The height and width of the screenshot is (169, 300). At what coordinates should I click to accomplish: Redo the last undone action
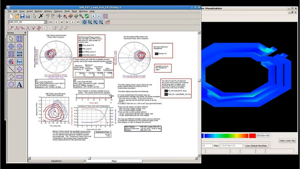(x=53, y=16)
